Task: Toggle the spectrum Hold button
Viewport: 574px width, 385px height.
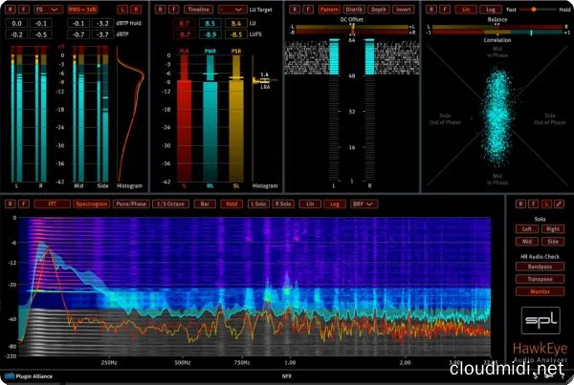Action: tap(231, 203)
